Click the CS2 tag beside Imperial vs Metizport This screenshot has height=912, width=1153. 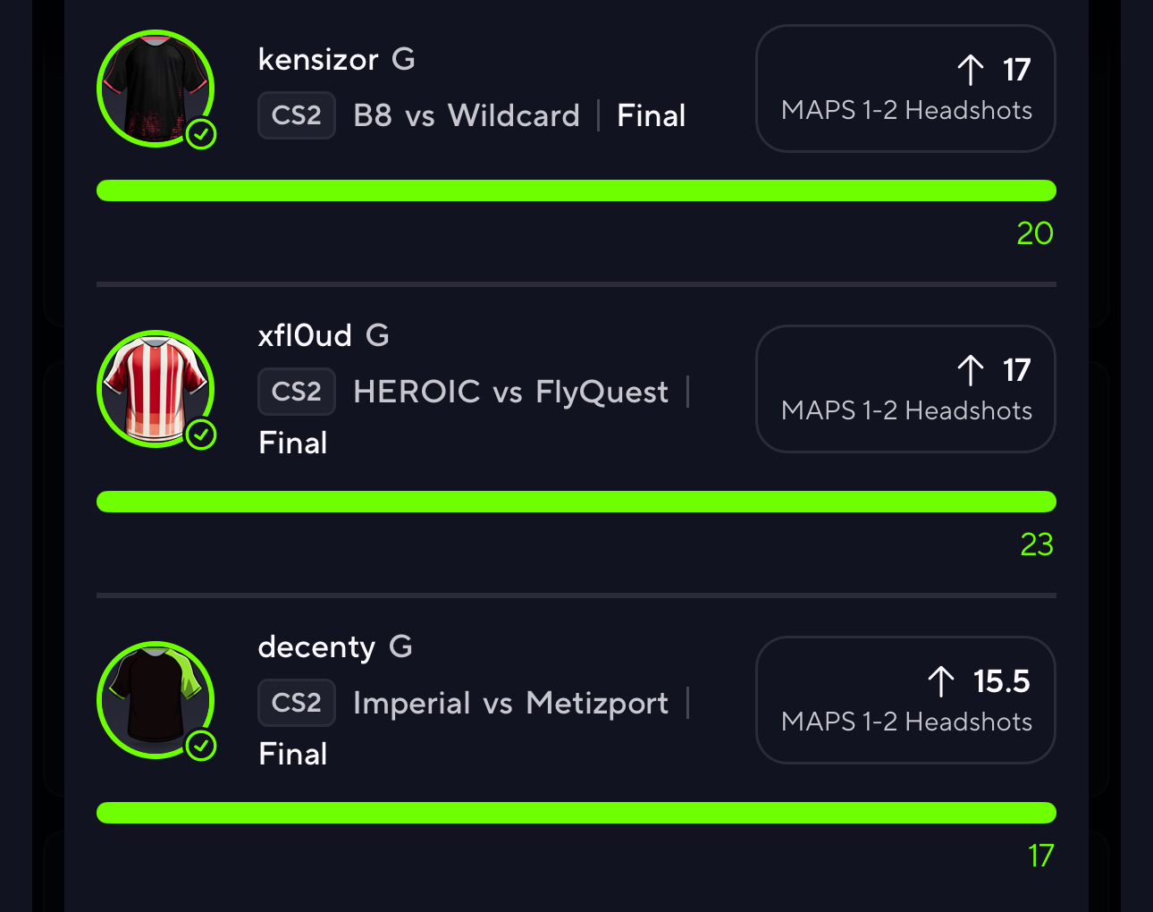(297, 703)
